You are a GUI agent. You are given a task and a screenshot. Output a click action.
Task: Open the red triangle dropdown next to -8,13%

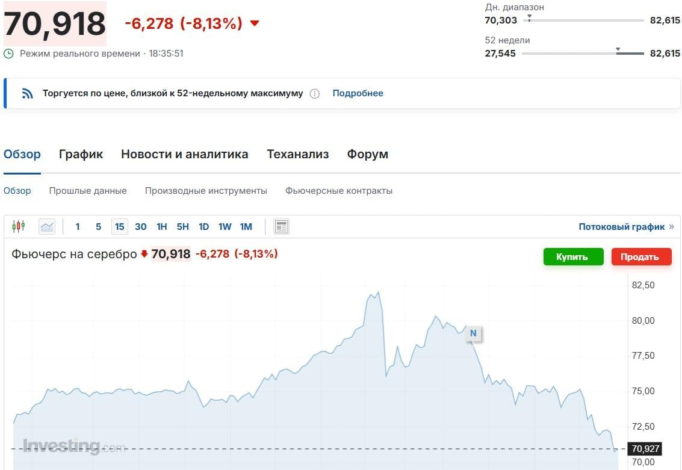[x=254, y=23]
